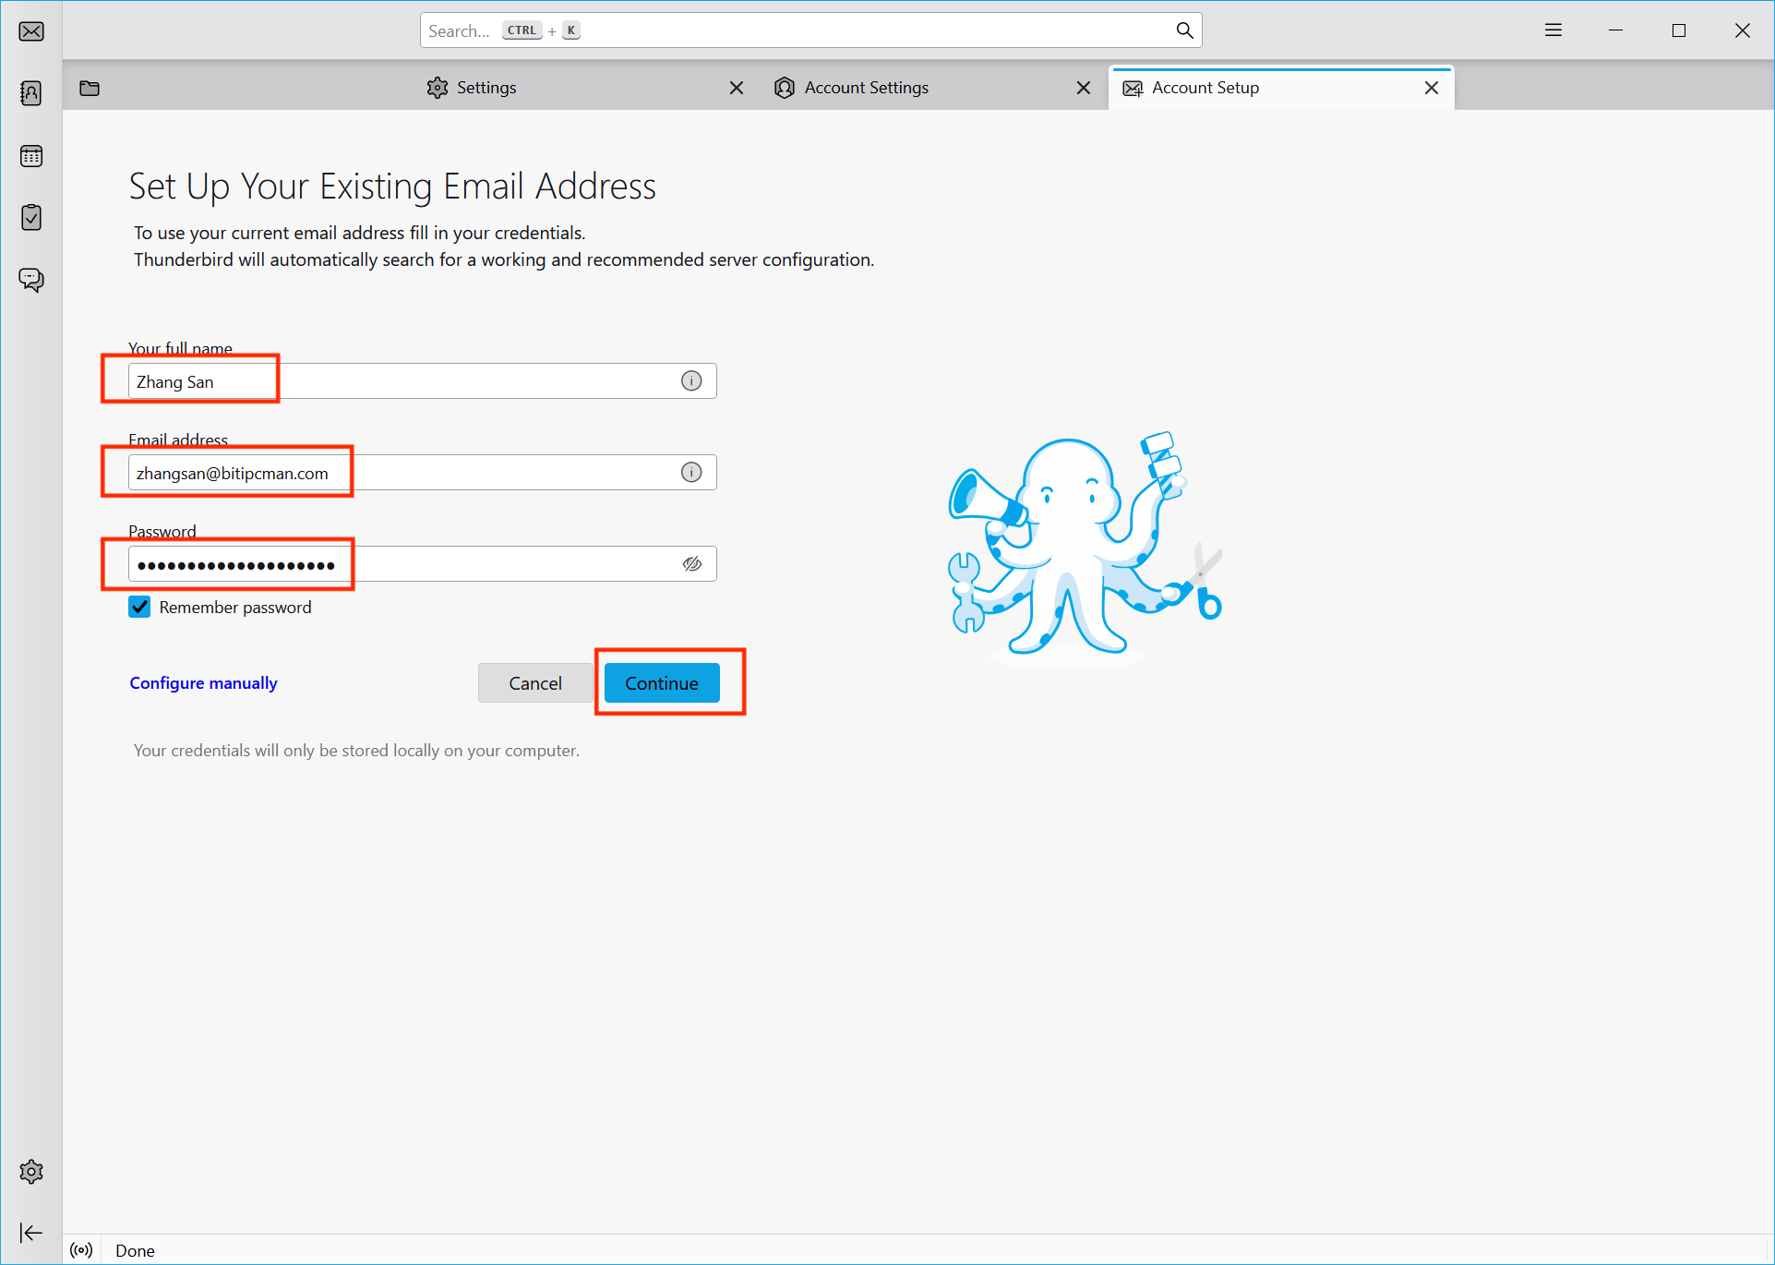Close the Account Settings tab
This screenshot has height=1265, width=1775.
1084,88
